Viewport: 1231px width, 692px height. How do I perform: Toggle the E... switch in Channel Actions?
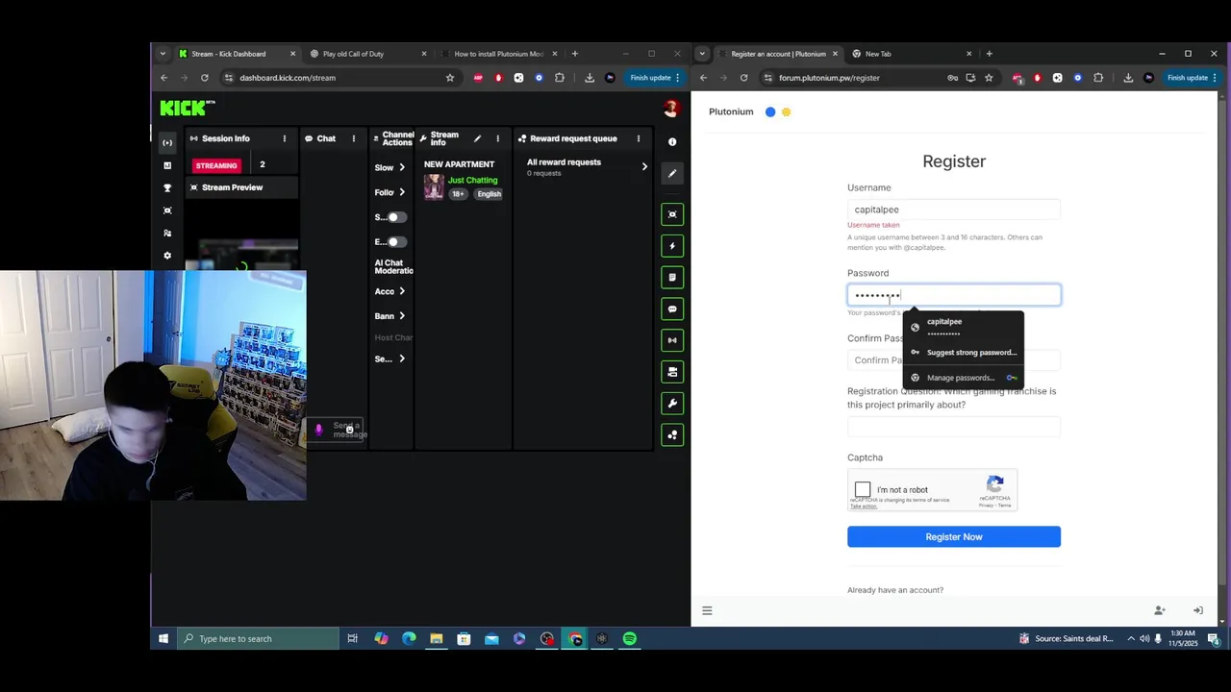coord(395,242)
